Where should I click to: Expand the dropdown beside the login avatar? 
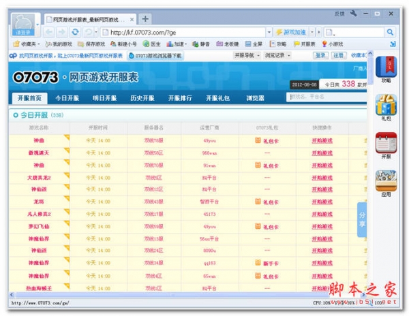tap(37, 25)
